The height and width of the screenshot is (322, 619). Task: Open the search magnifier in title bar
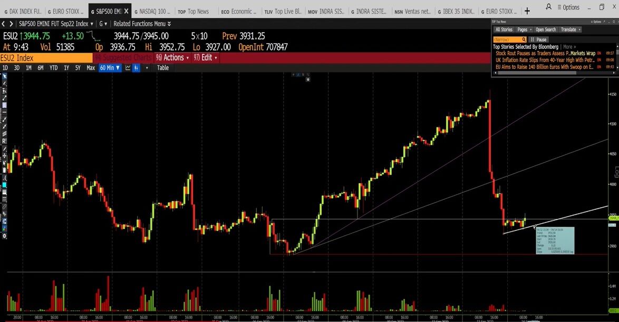548,7
